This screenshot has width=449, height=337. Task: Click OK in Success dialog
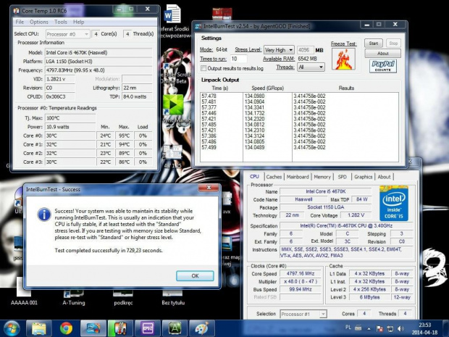195,275
